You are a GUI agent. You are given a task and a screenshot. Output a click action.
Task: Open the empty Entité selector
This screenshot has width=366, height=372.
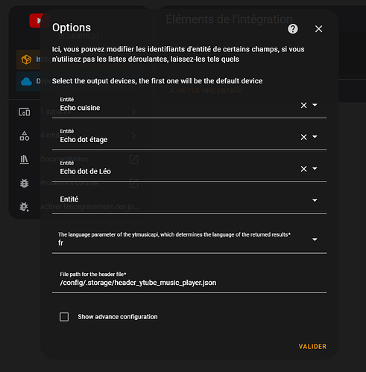189,199
